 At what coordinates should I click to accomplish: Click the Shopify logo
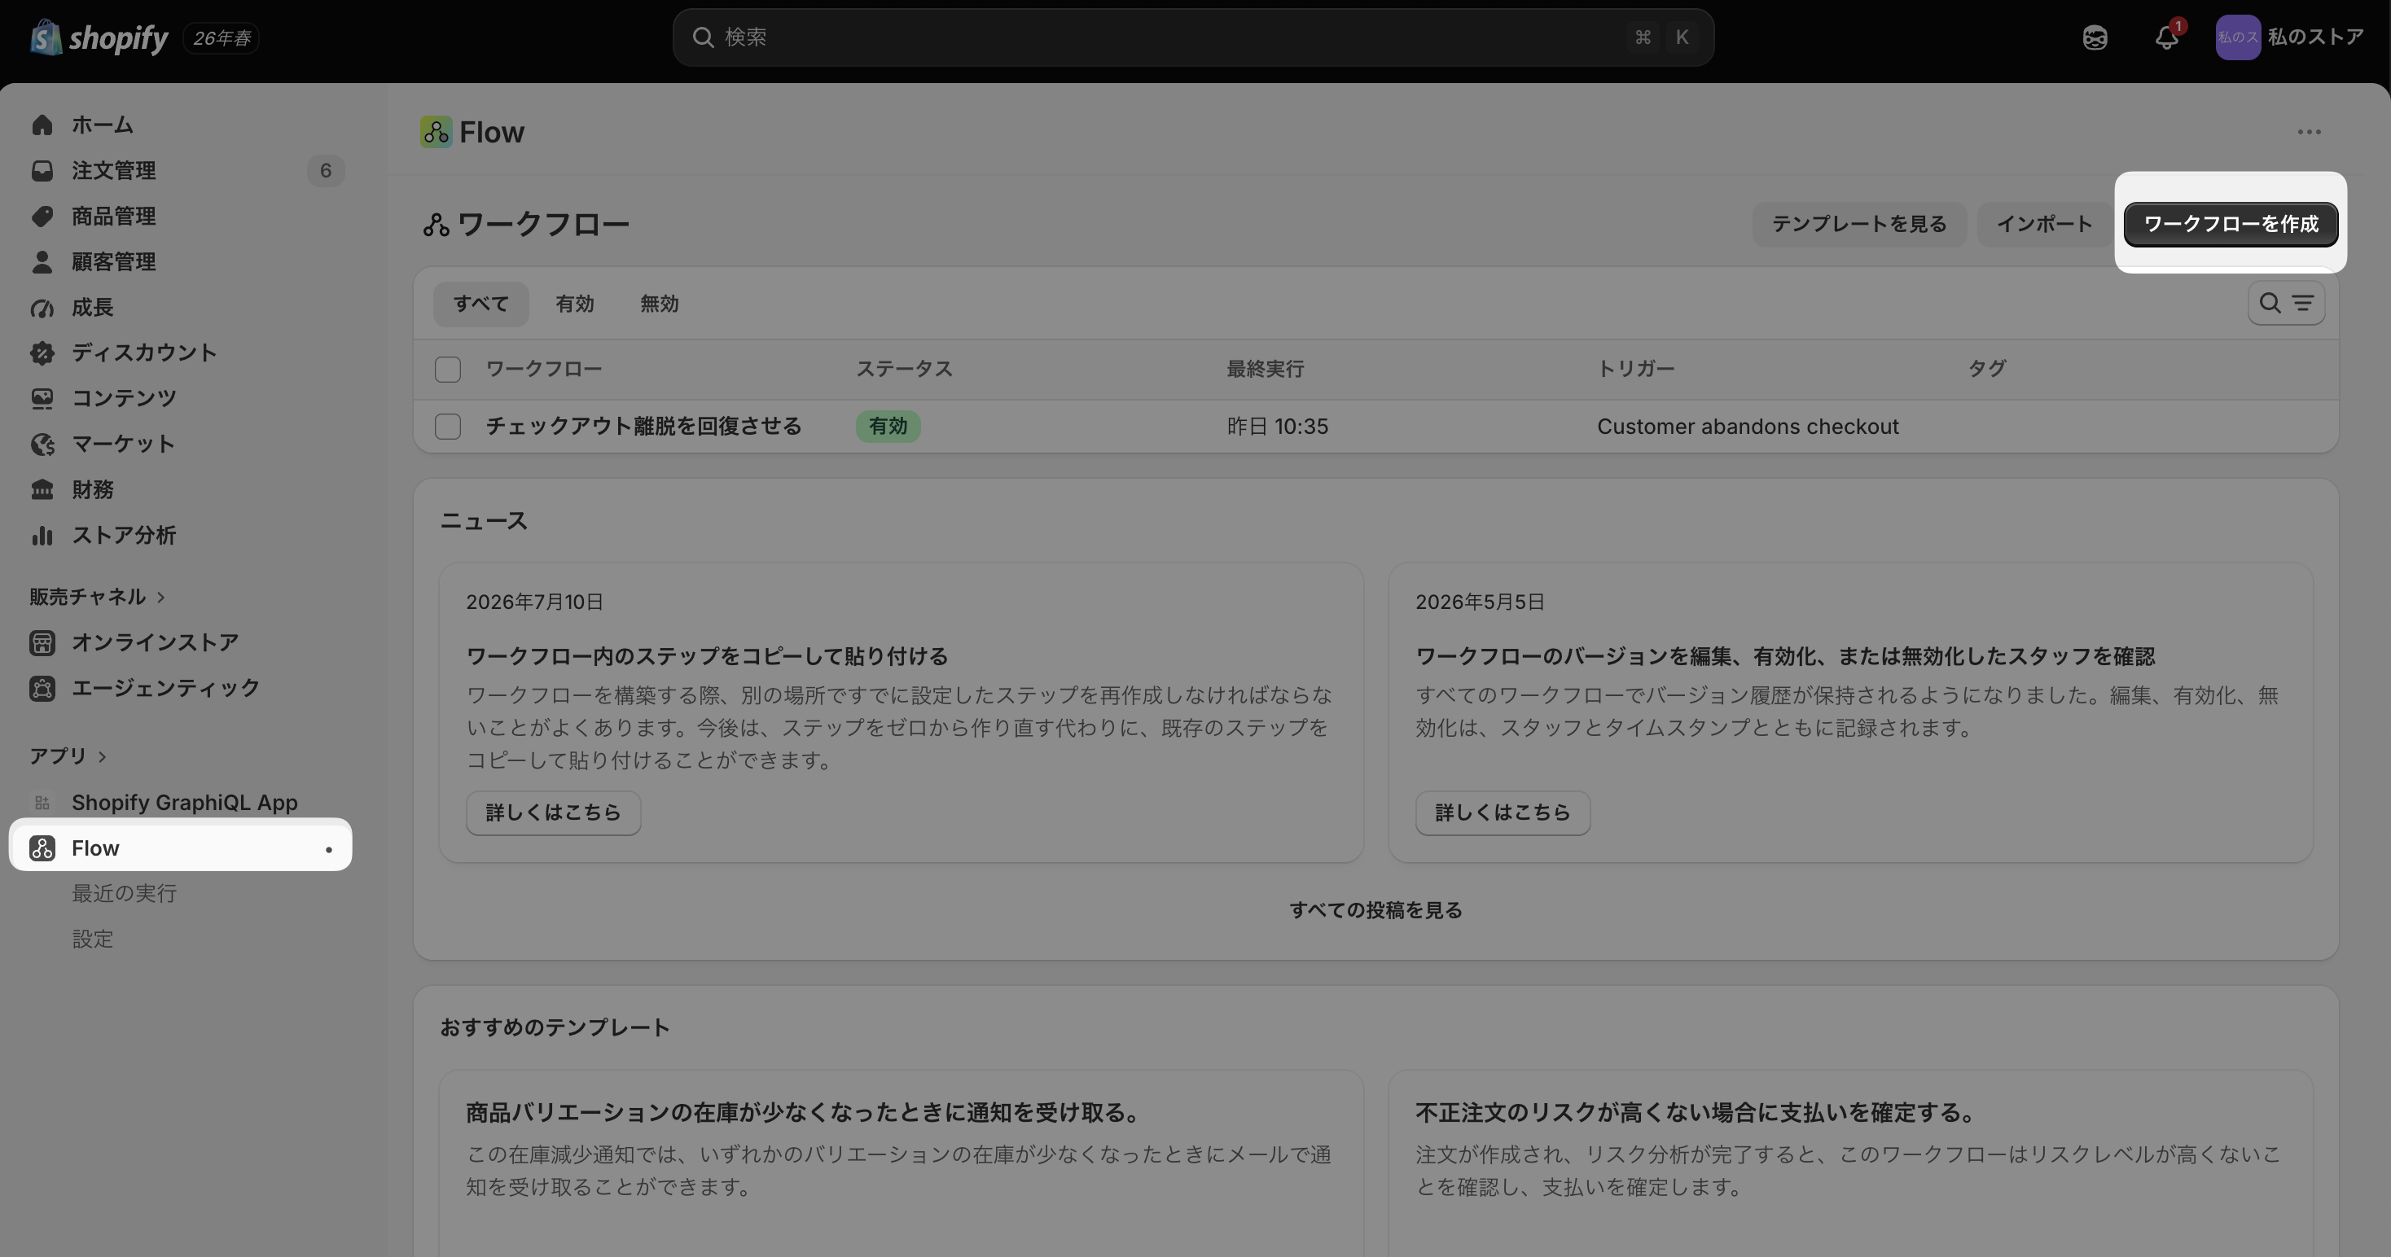point(99,38)
